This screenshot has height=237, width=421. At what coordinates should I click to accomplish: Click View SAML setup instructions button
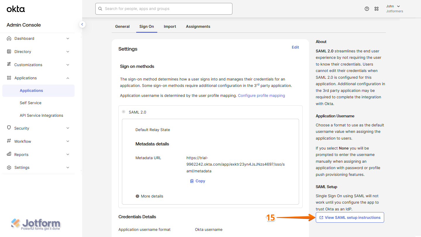[x=350, y=217]
